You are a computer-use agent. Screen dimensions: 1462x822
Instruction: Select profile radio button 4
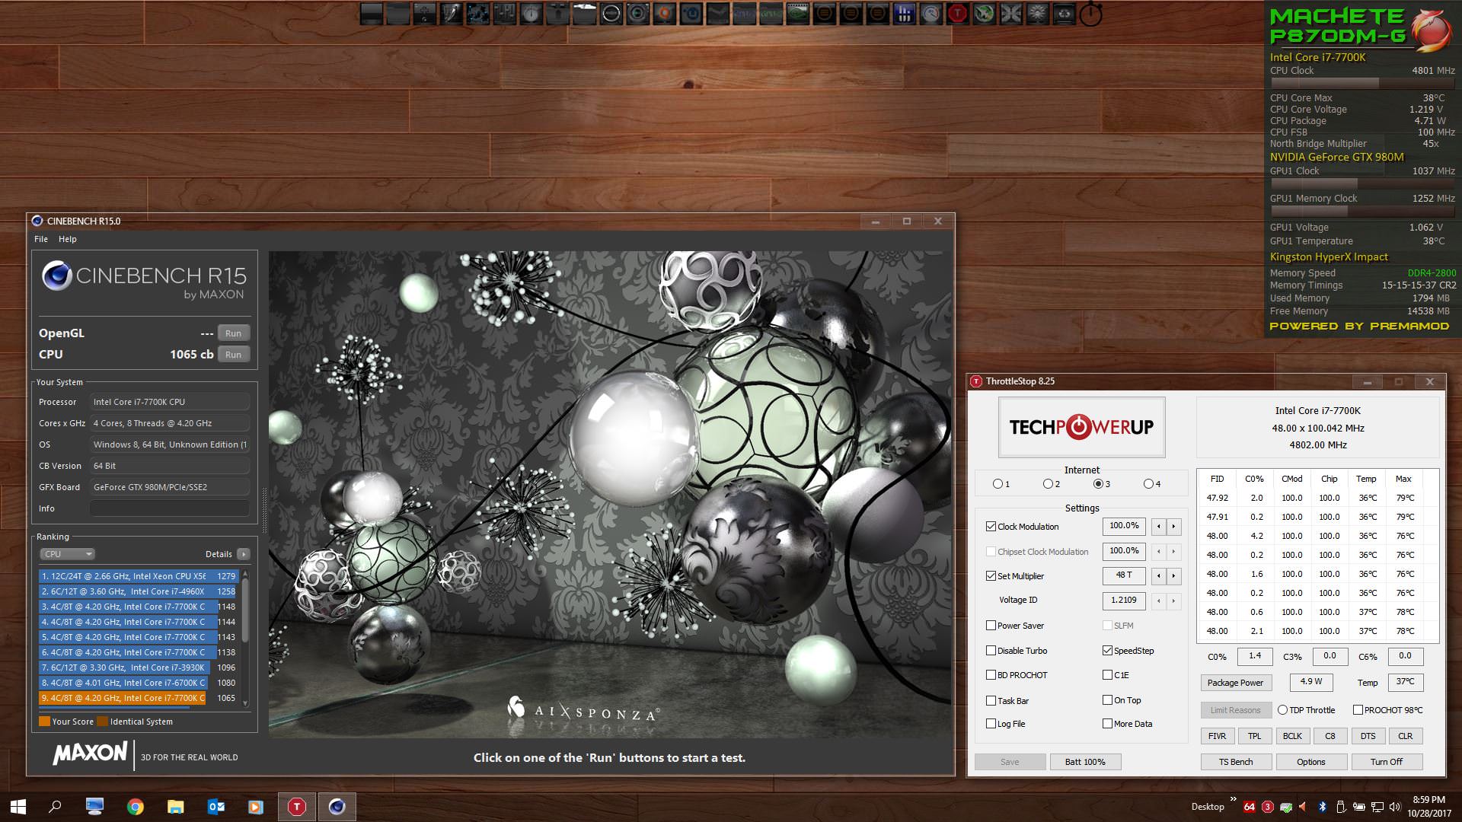click(x=1148, y=484)
